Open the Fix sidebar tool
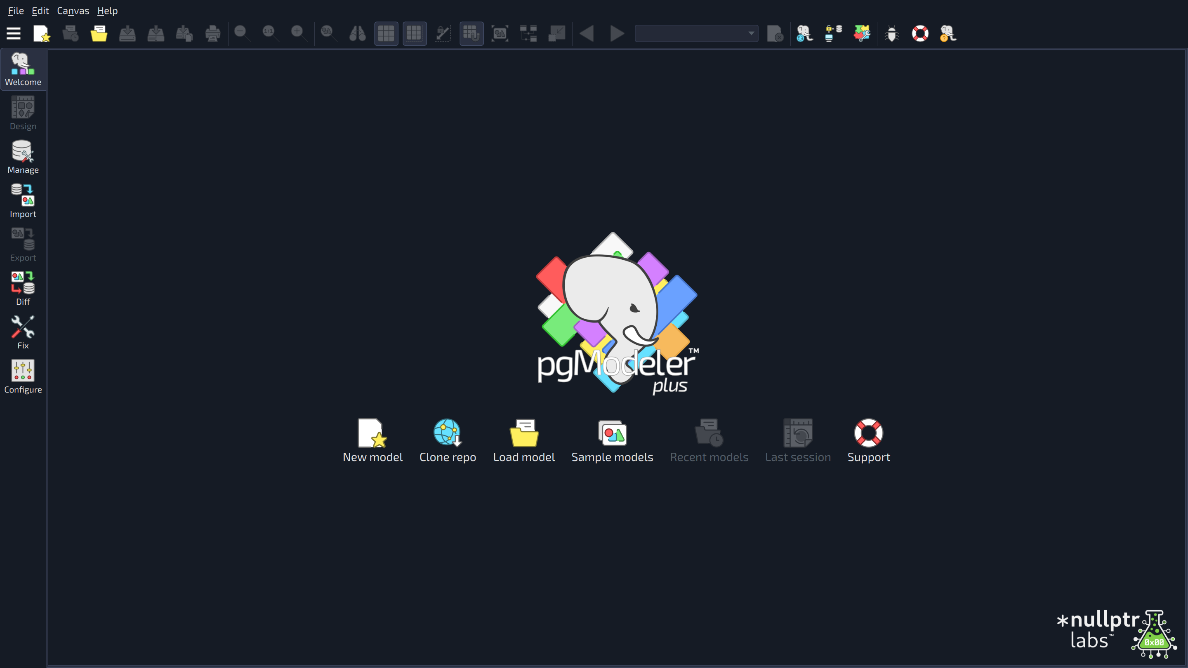1188x668 pixels. point(23,333)
